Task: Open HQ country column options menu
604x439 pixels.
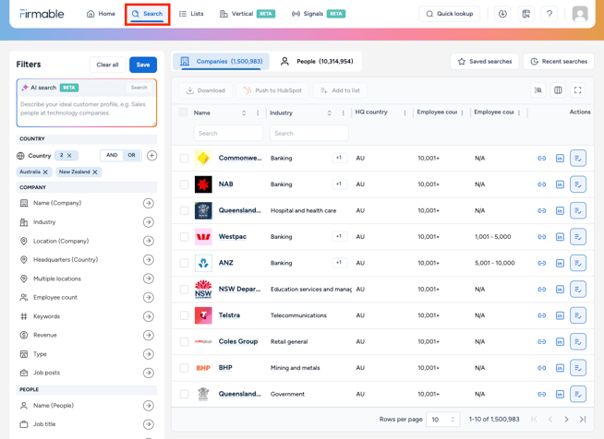Action: tap(405, 113)
